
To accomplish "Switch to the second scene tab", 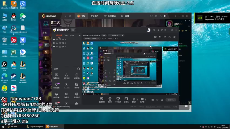I will click(66, 35).
